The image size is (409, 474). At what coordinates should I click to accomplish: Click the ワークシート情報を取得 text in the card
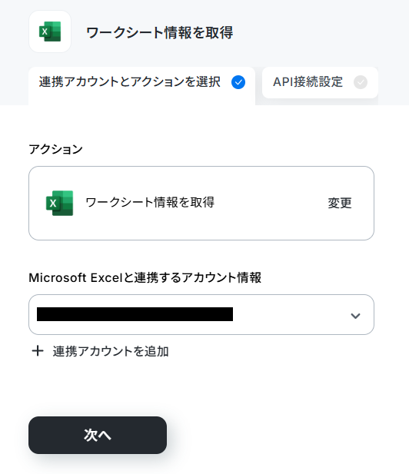150,202
